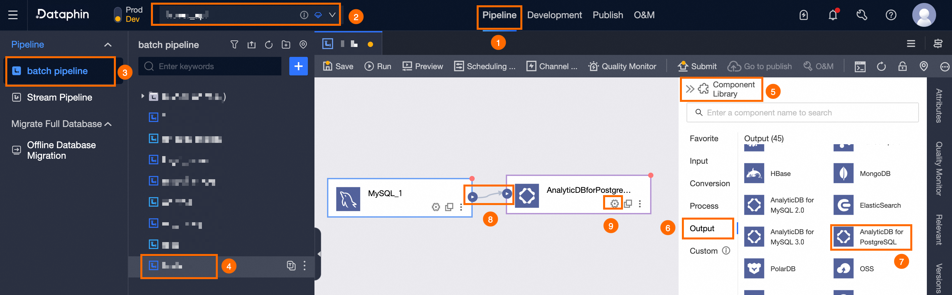Switch to the Development top tab

pyautogui.click(x=554, y=15)
